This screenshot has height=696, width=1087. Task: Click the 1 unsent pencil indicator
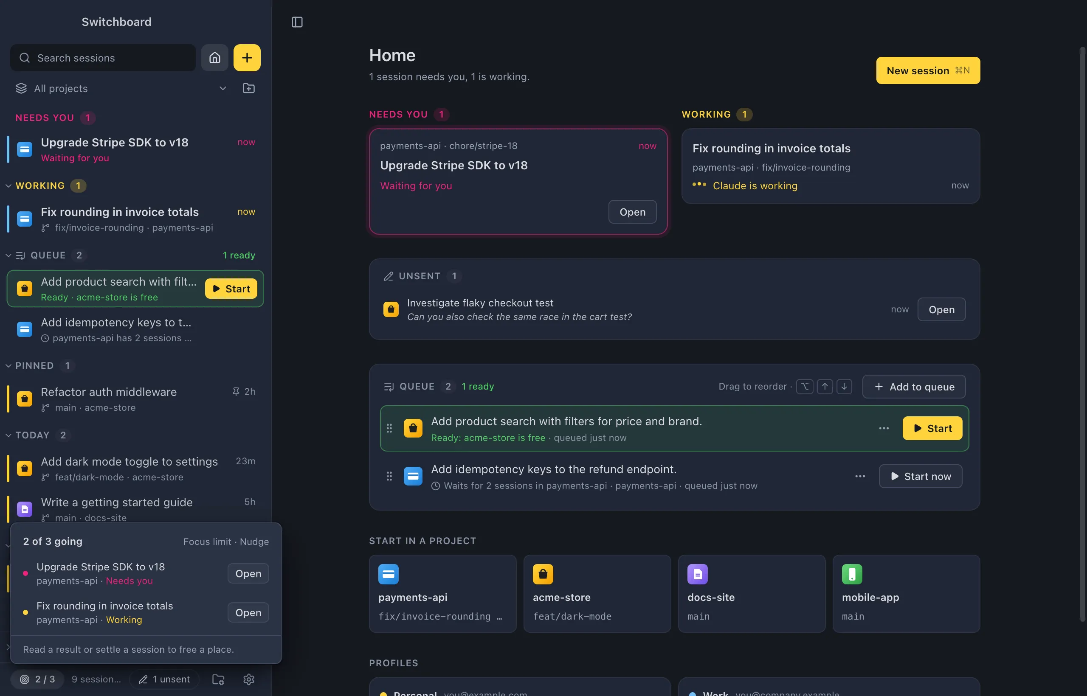pyautogui.click(x=164, y=679)
